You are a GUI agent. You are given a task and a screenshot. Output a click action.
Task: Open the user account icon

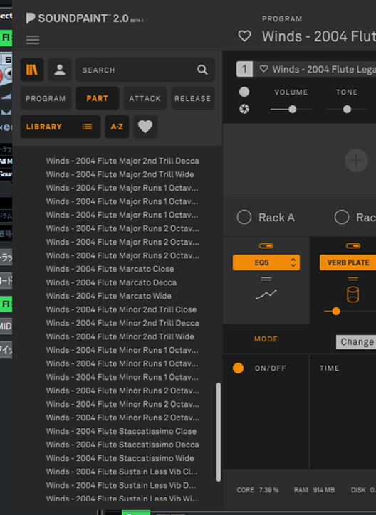(x=60, y=70)
